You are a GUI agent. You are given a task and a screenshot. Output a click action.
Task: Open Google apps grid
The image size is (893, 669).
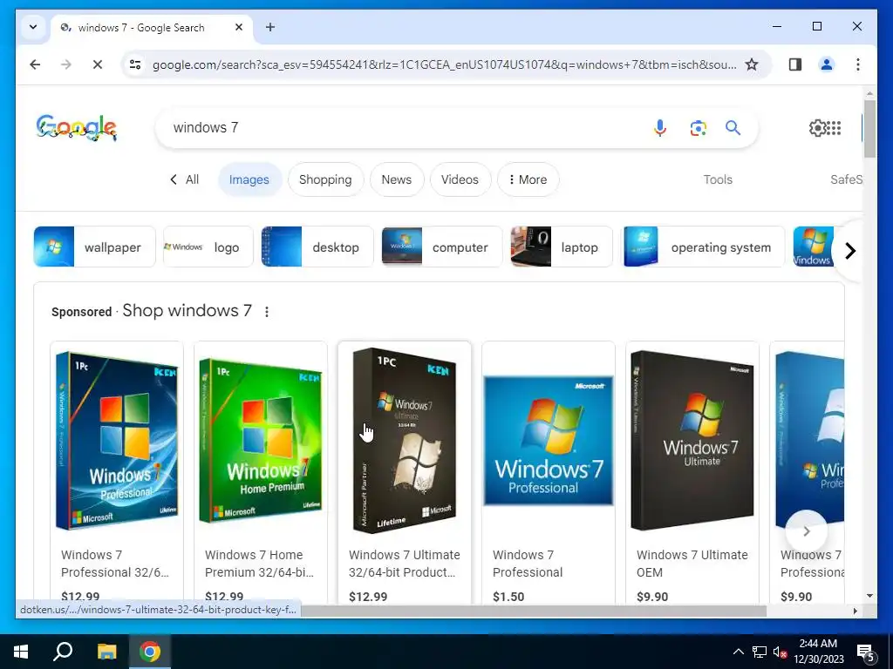pos(834,128)
